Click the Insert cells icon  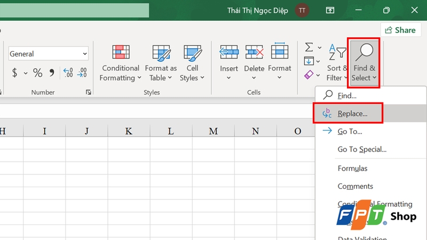point(229,52)
